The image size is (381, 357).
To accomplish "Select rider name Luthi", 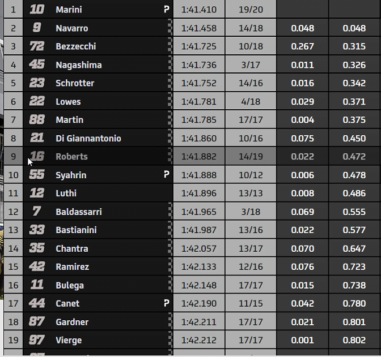I will (66, 193).
